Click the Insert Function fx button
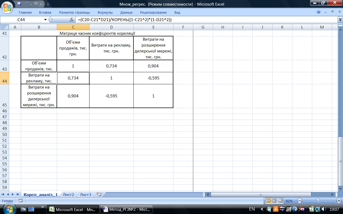Screen dimensions: 343x214 coord(72,20)
